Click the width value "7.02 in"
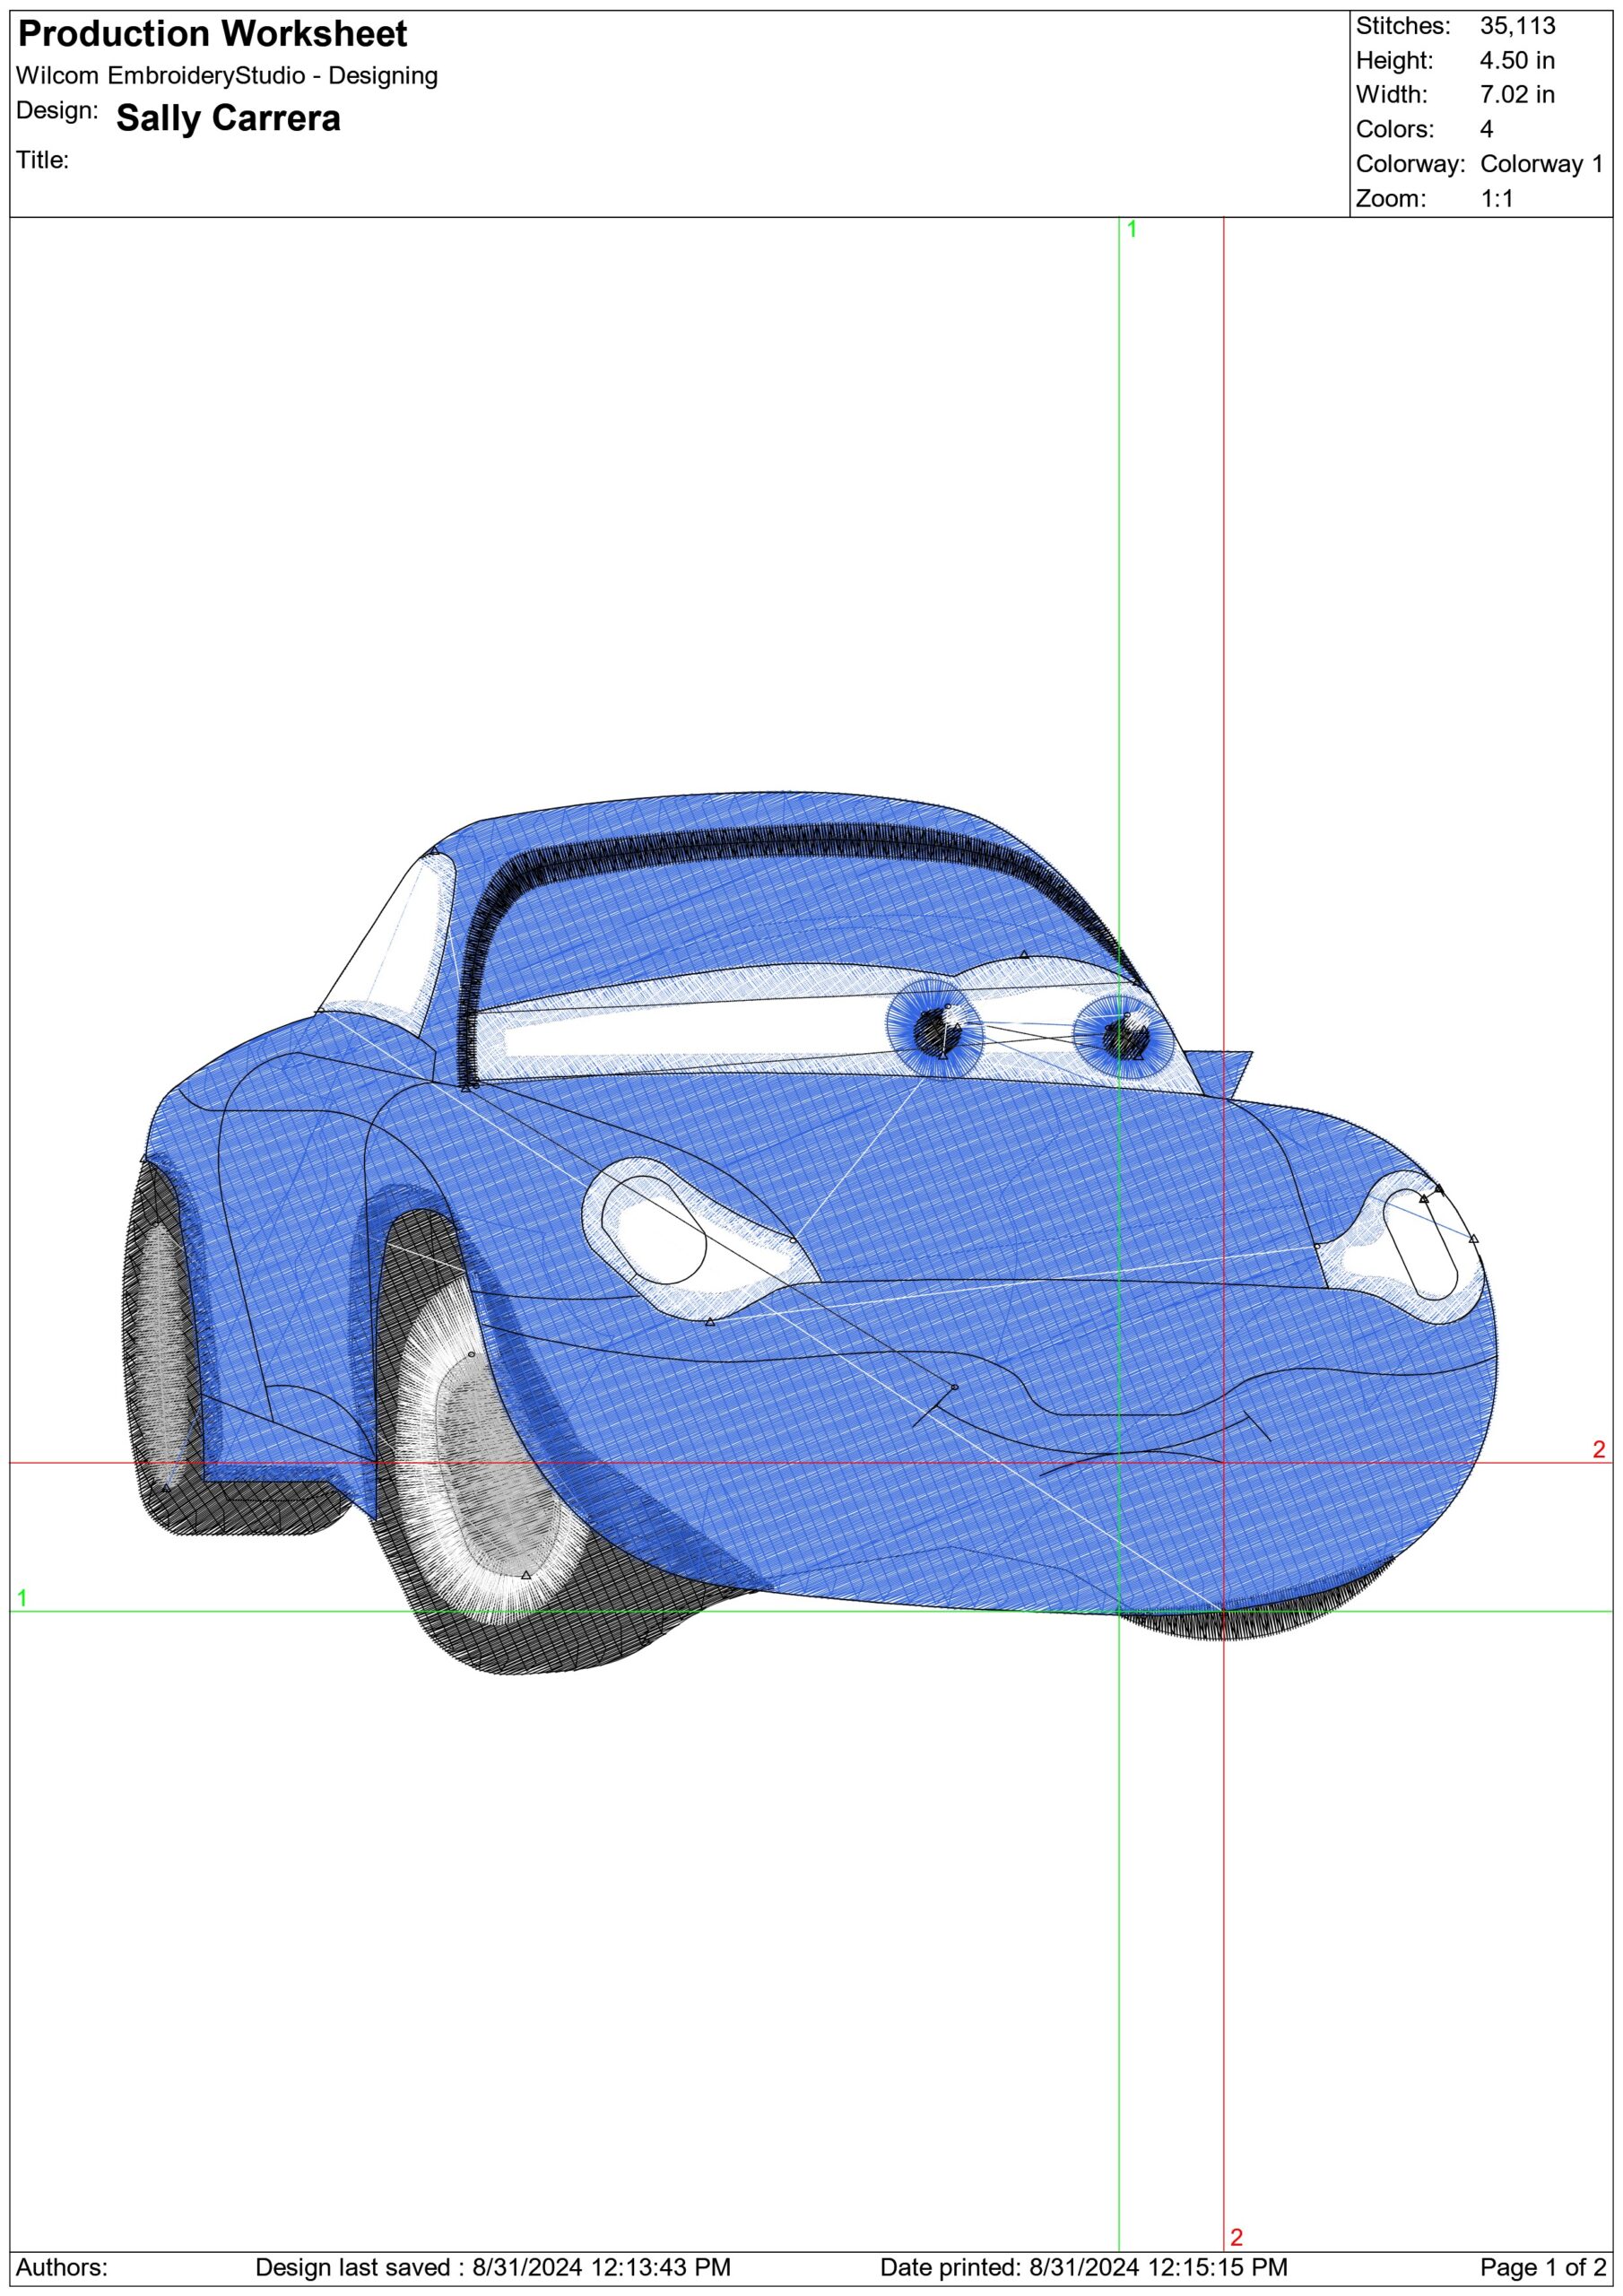 [x=1517, y=95]
